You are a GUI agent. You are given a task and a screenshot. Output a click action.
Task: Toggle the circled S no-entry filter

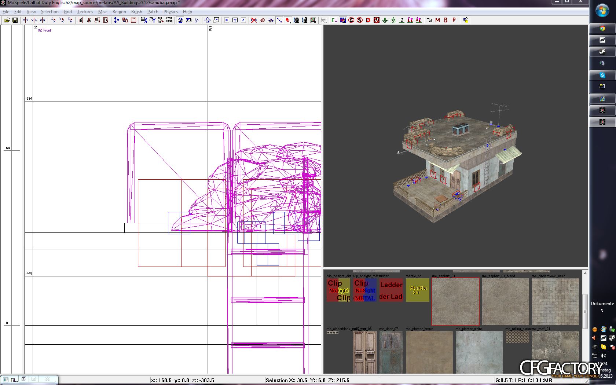pyautogui.click(x=360, y=20)
